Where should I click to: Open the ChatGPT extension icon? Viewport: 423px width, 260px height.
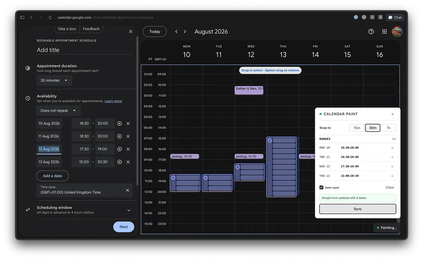point(364,17)
